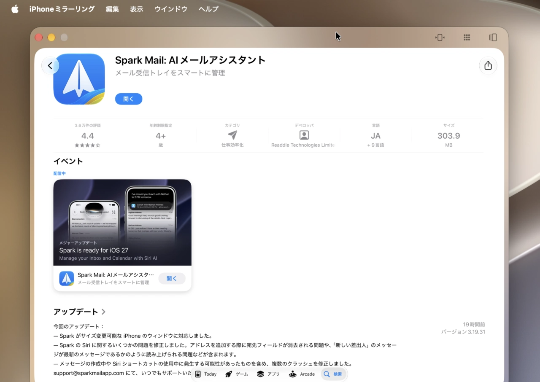Viewport: 540px width, 382px height.
Task: Click the イベント section heading
Action: (x=68, y=161)
